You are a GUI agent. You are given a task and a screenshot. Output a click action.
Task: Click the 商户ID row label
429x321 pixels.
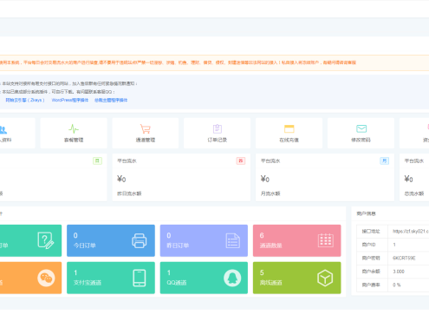368,245
